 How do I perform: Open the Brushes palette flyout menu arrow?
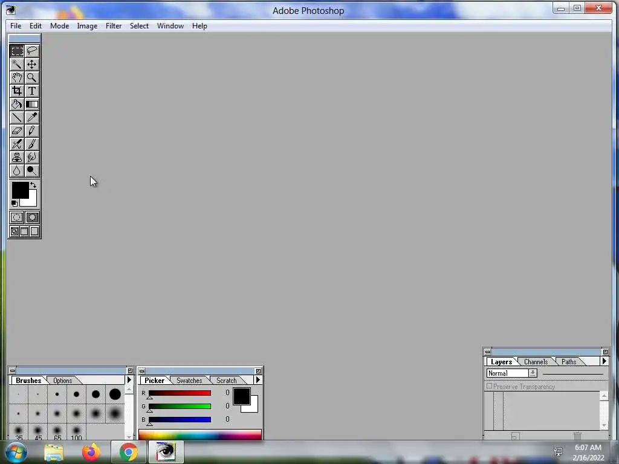[x=129, y=380]
